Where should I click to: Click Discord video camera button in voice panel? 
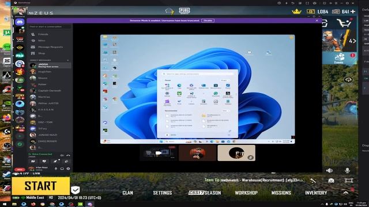pos(33,161)
